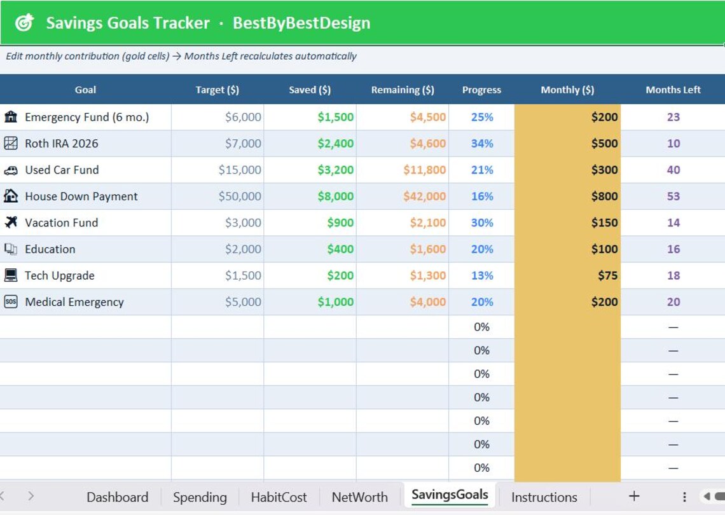Select the Education goal cell
This screenshot has width=725, height=515.
(x=86, y=249)
